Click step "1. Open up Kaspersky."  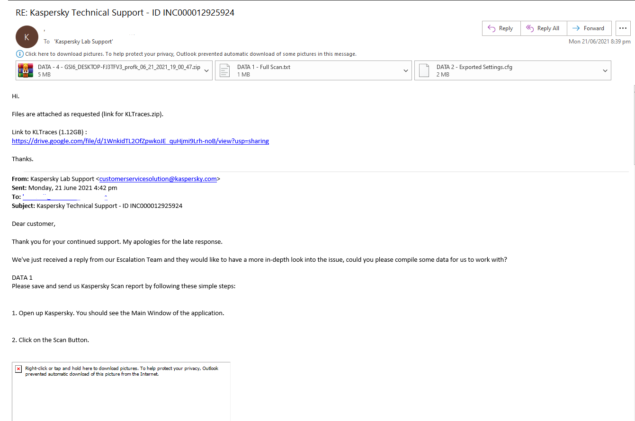118,313
